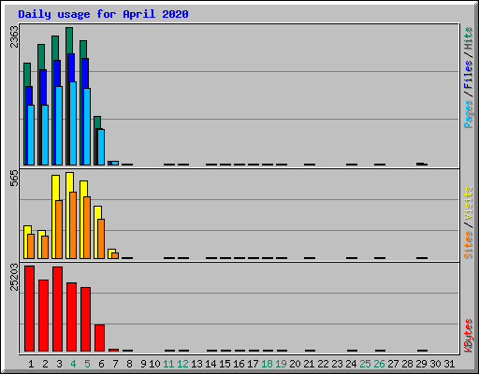Select day label 24 on the x-axis
The height and width of the screenshot is (374, 479).
pyautogui.click(x=351, y=364)
